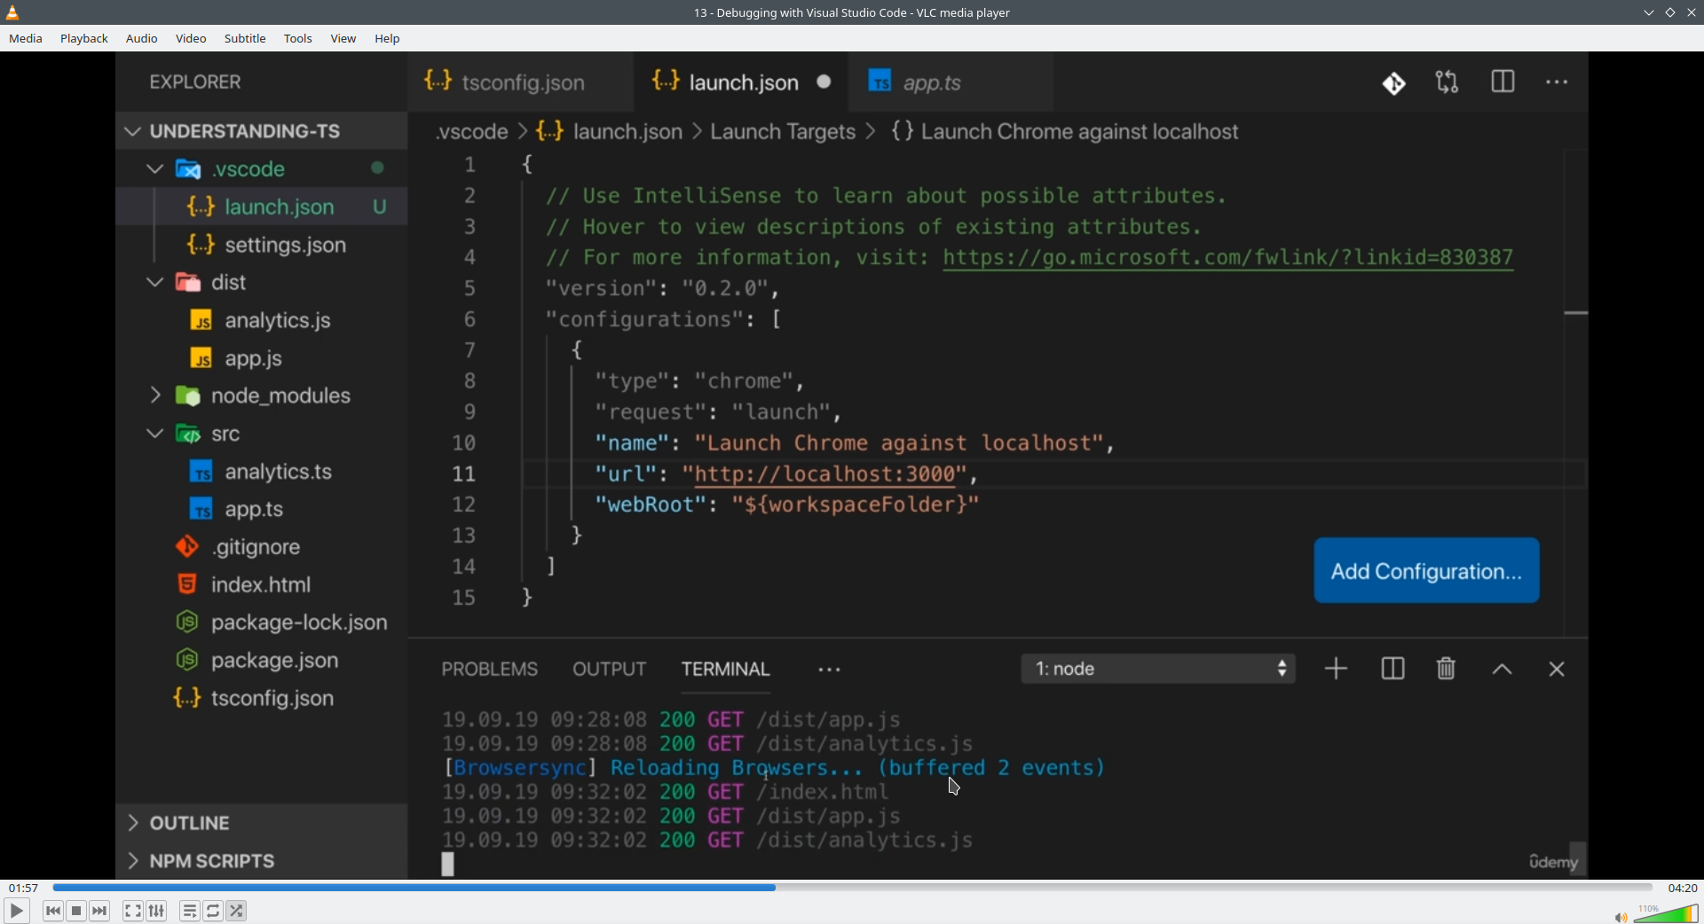
Task: Click the trash icon to kill terminal
Action: point(1446,670)
